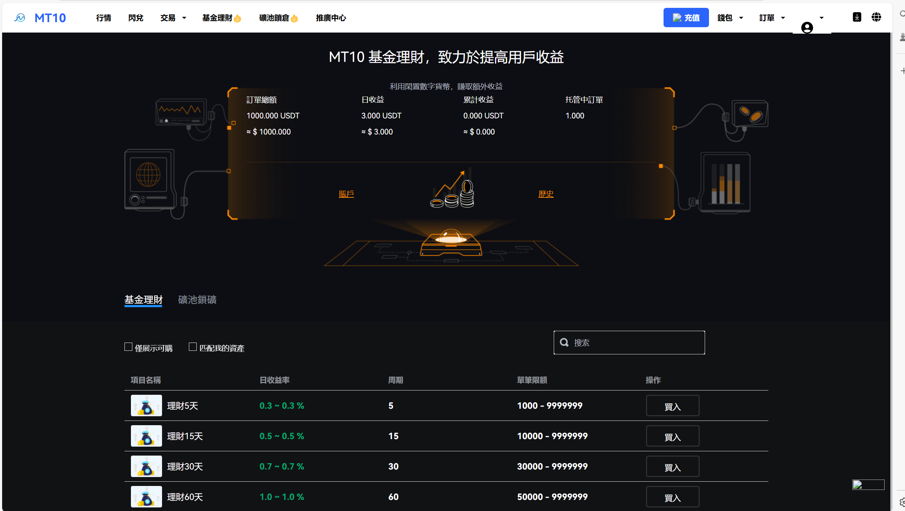
Task: Click the 理財60天 money bag icon
Action: [x=146, y=497]
